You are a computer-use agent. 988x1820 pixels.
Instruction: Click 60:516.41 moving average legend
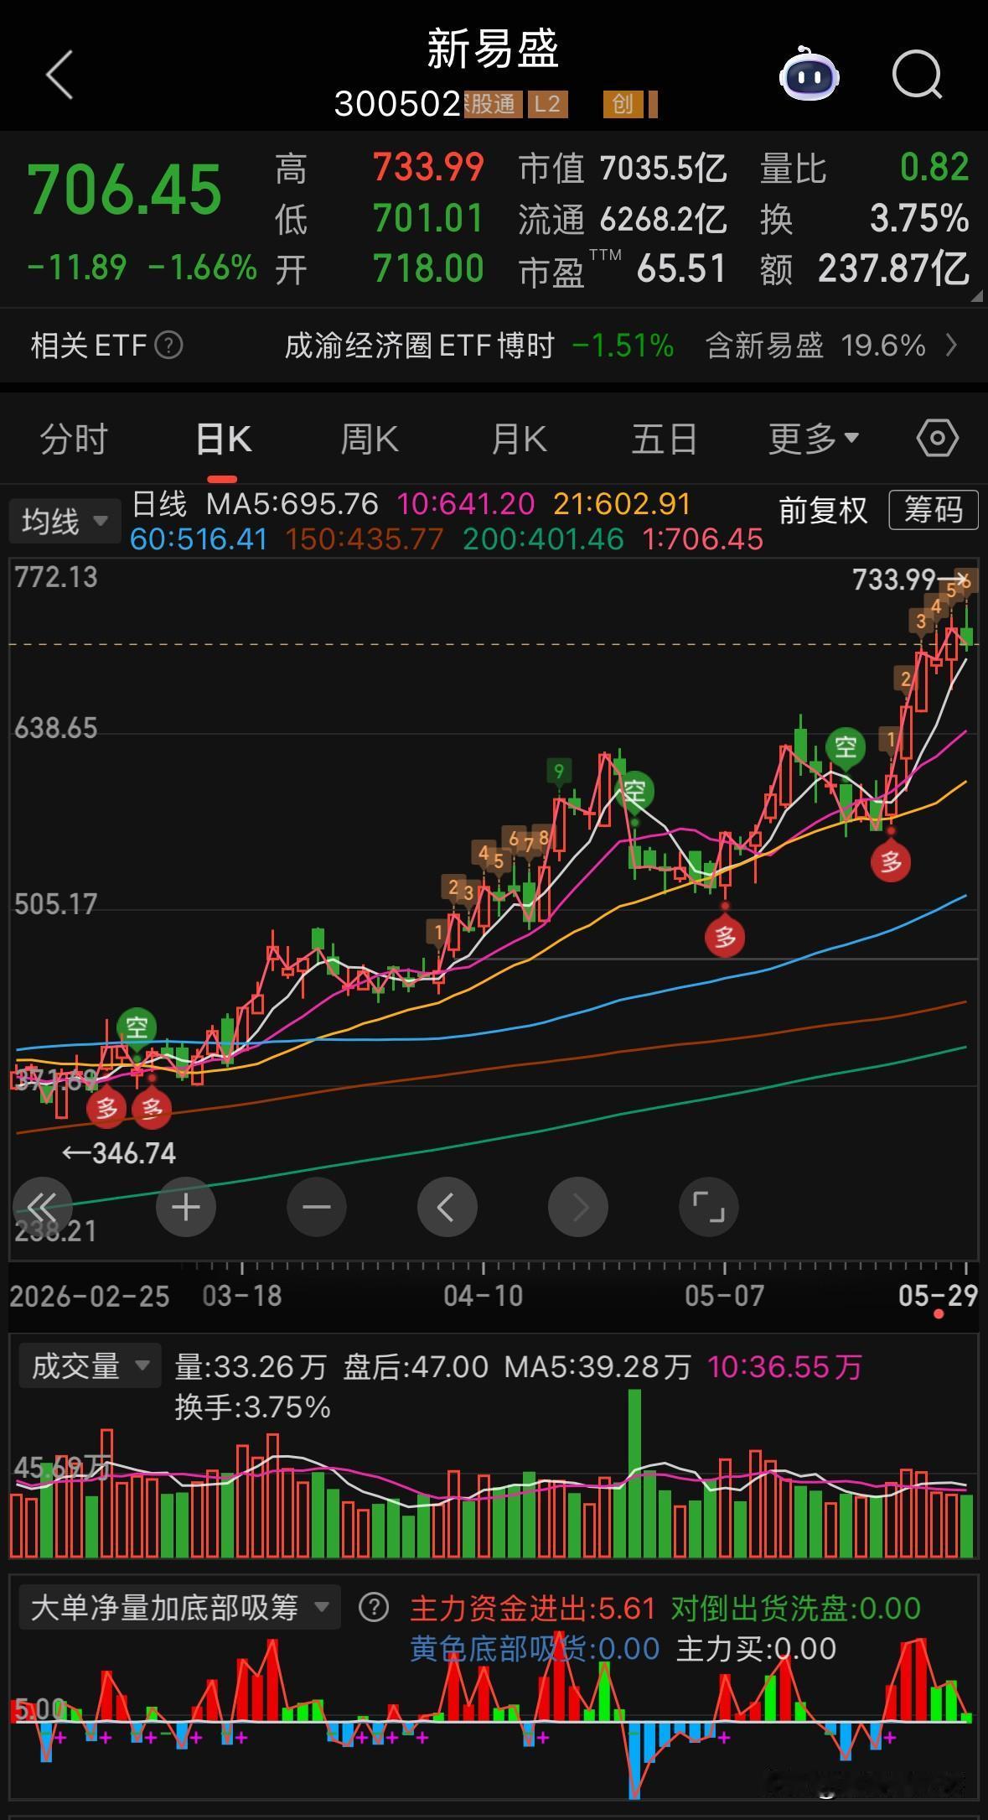(x=199, y=538)
